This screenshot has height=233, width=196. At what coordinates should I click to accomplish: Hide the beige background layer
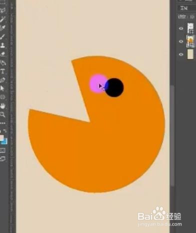click(x=181, y=54)
